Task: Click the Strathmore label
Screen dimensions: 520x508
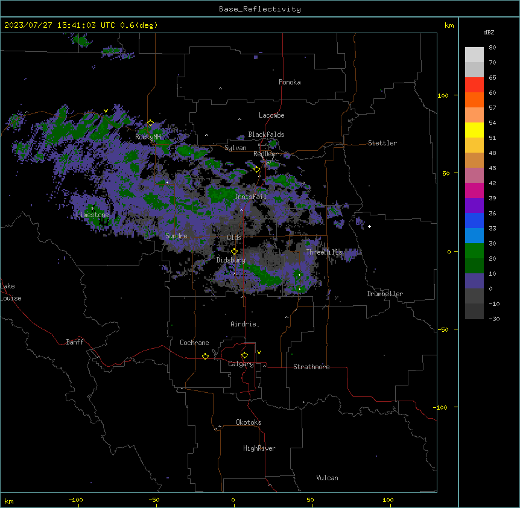Action: click(x=311, y=367)
